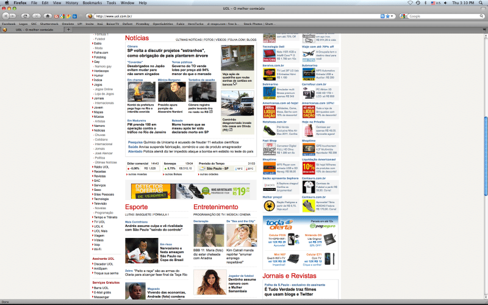Open the Bookmarks menu
The width and height of the screenshot is (488, 305).
click(92, 3)
